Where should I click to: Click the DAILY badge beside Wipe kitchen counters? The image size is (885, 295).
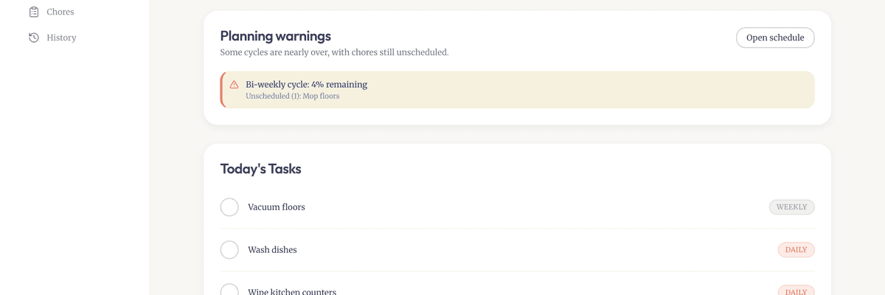[796, 291]
